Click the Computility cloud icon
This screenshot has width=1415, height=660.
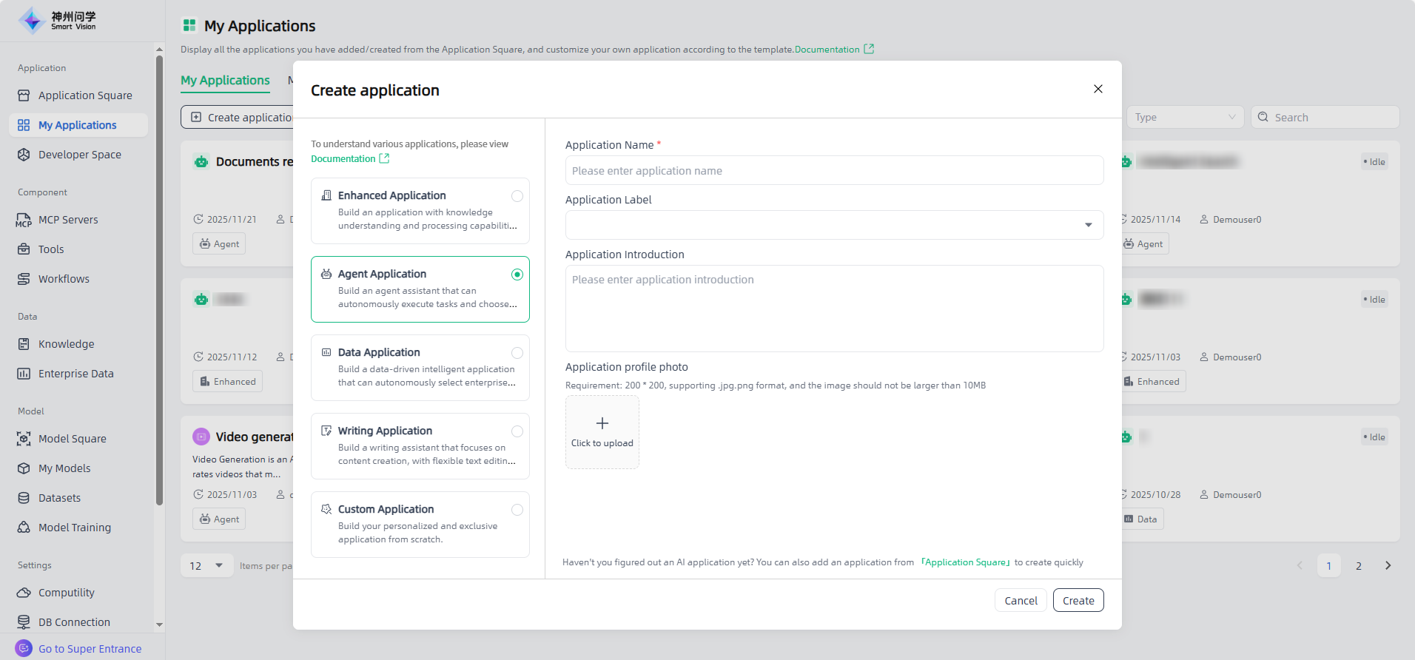24,593
